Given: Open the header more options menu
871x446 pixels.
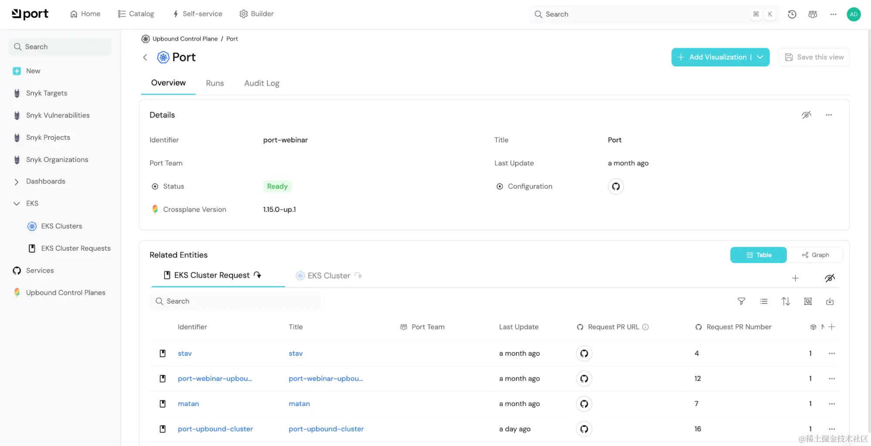Looking at the screenshot, I should (x=833, y=14).
